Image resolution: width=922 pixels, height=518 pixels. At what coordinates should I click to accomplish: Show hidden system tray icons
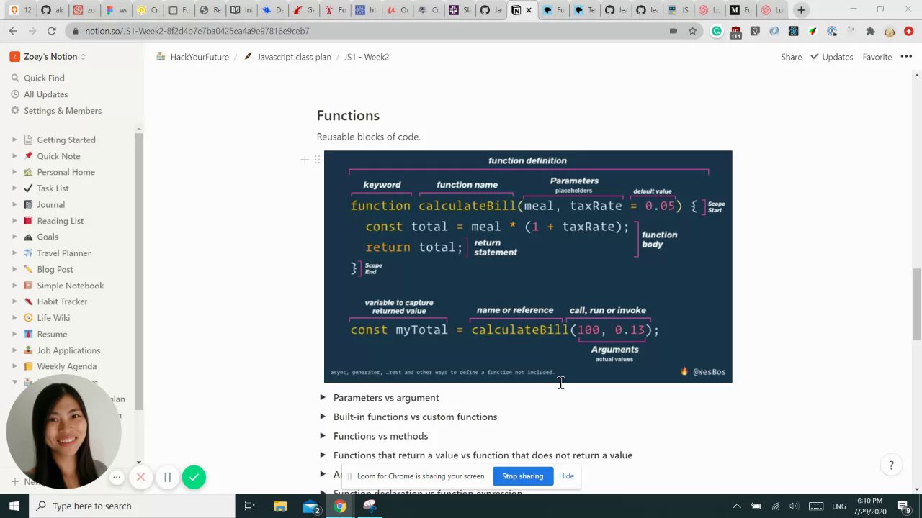736,506
